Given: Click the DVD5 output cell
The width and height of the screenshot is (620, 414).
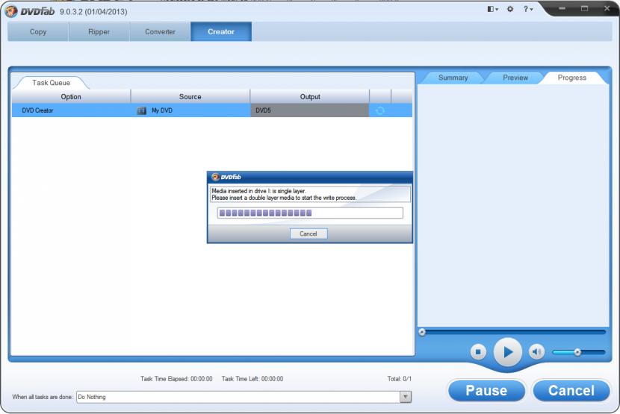Looking at the screenshot, I should (309, 110).
